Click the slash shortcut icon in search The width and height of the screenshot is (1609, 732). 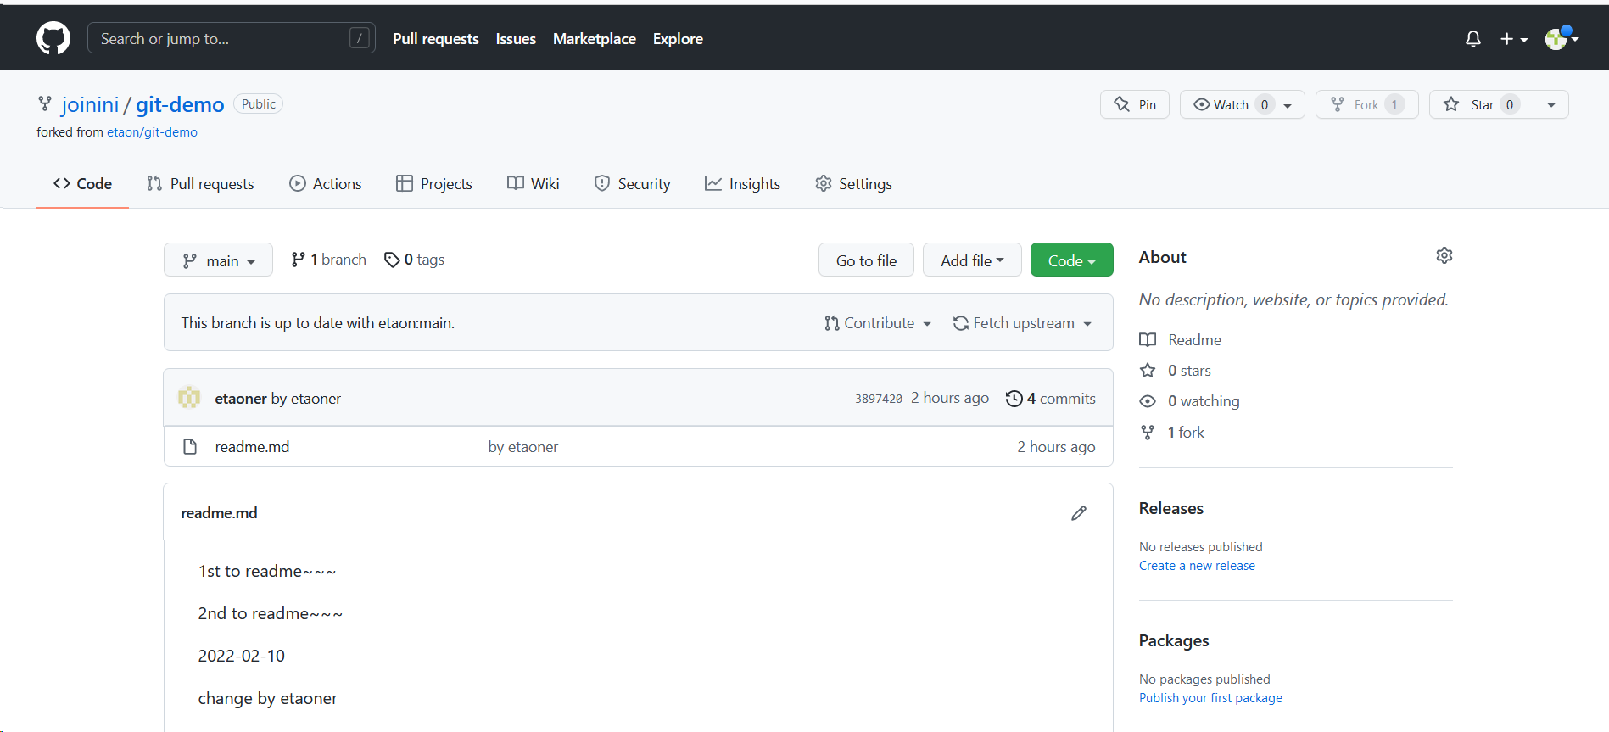360,38
